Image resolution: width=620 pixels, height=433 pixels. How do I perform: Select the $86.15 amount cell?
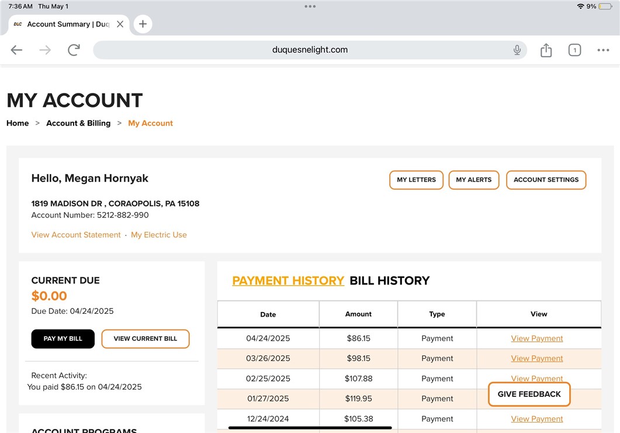(359, 338)
